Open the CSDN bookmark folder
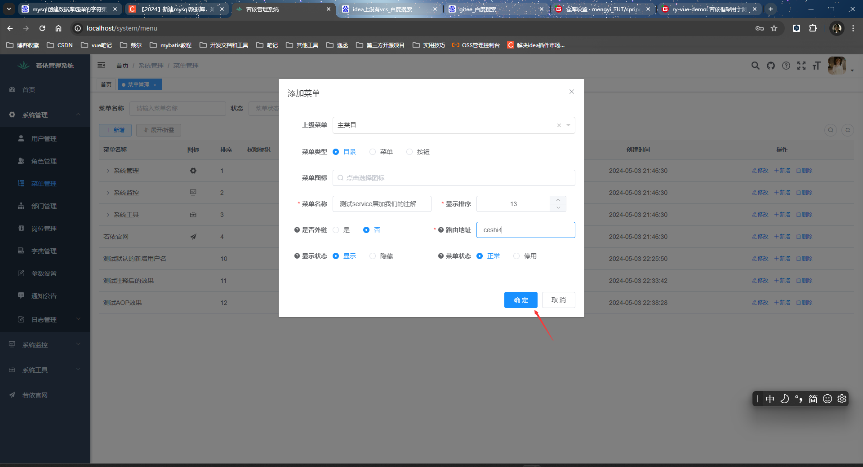863x467 pixels. point(60,45)
